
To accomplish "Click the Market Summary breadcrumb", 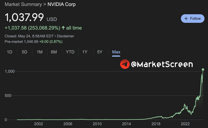I will click(x=23, y=5).
